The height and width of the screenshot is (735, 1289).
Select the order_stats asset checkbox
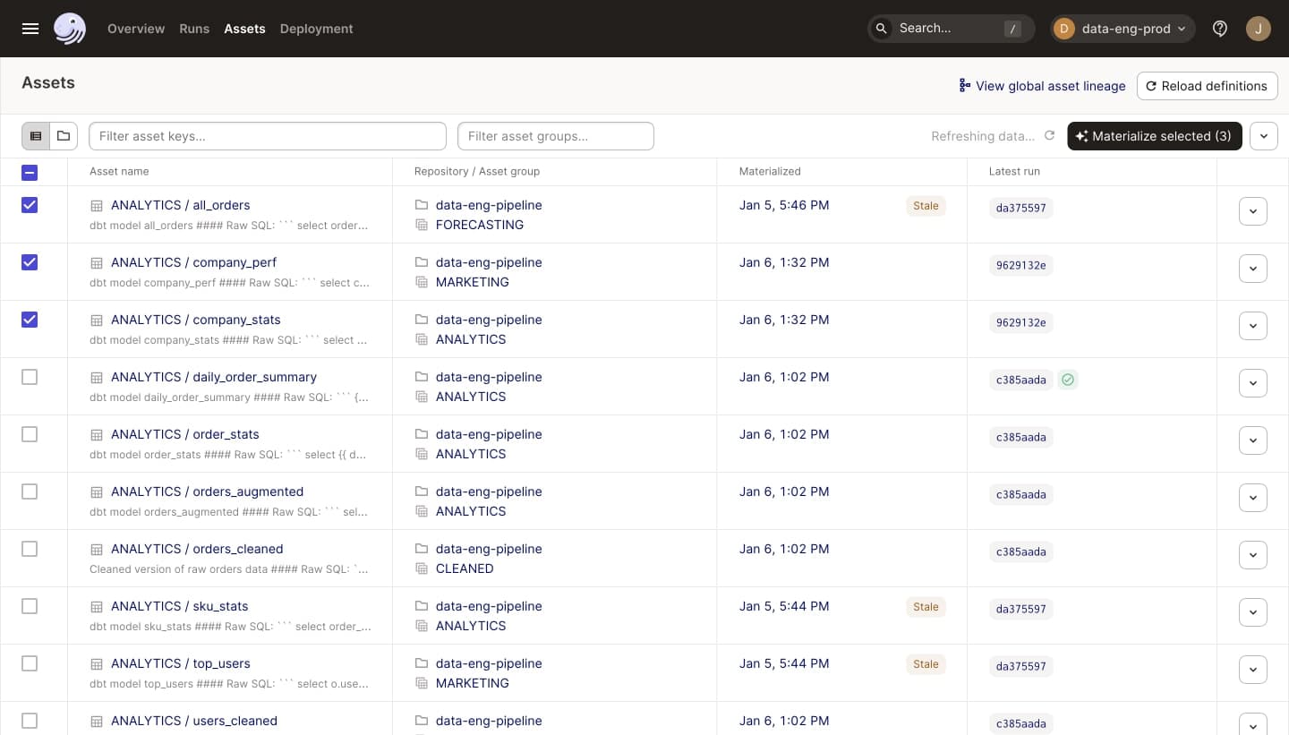coord(30,434)
